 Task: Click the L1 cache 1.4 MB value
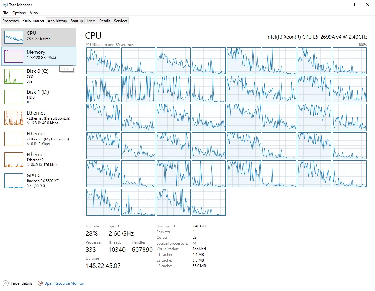pyautogui.click(x=198, y=255)
